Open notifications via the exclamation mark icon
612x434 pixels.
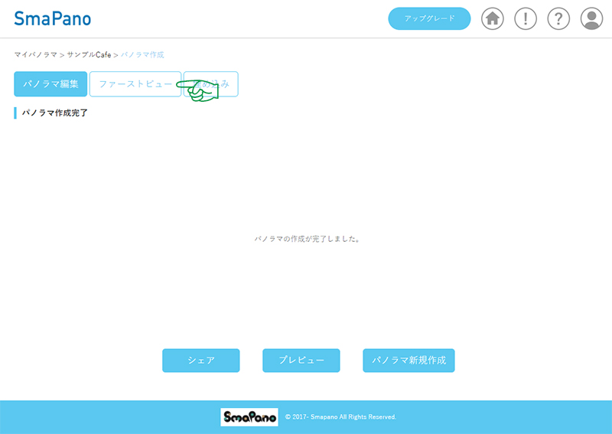526,19
